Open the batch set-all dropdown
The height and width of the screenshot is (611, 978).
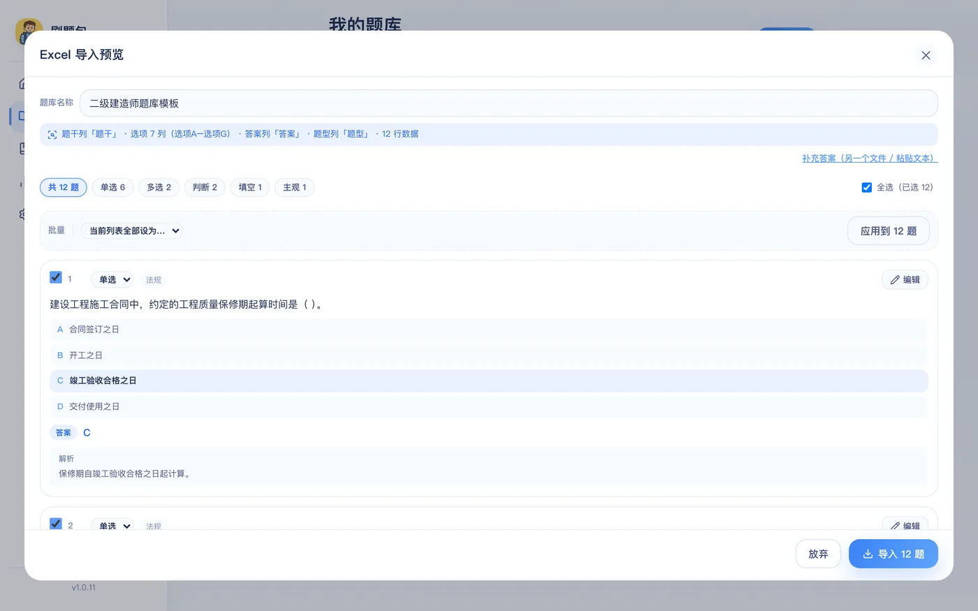point(131,230)
